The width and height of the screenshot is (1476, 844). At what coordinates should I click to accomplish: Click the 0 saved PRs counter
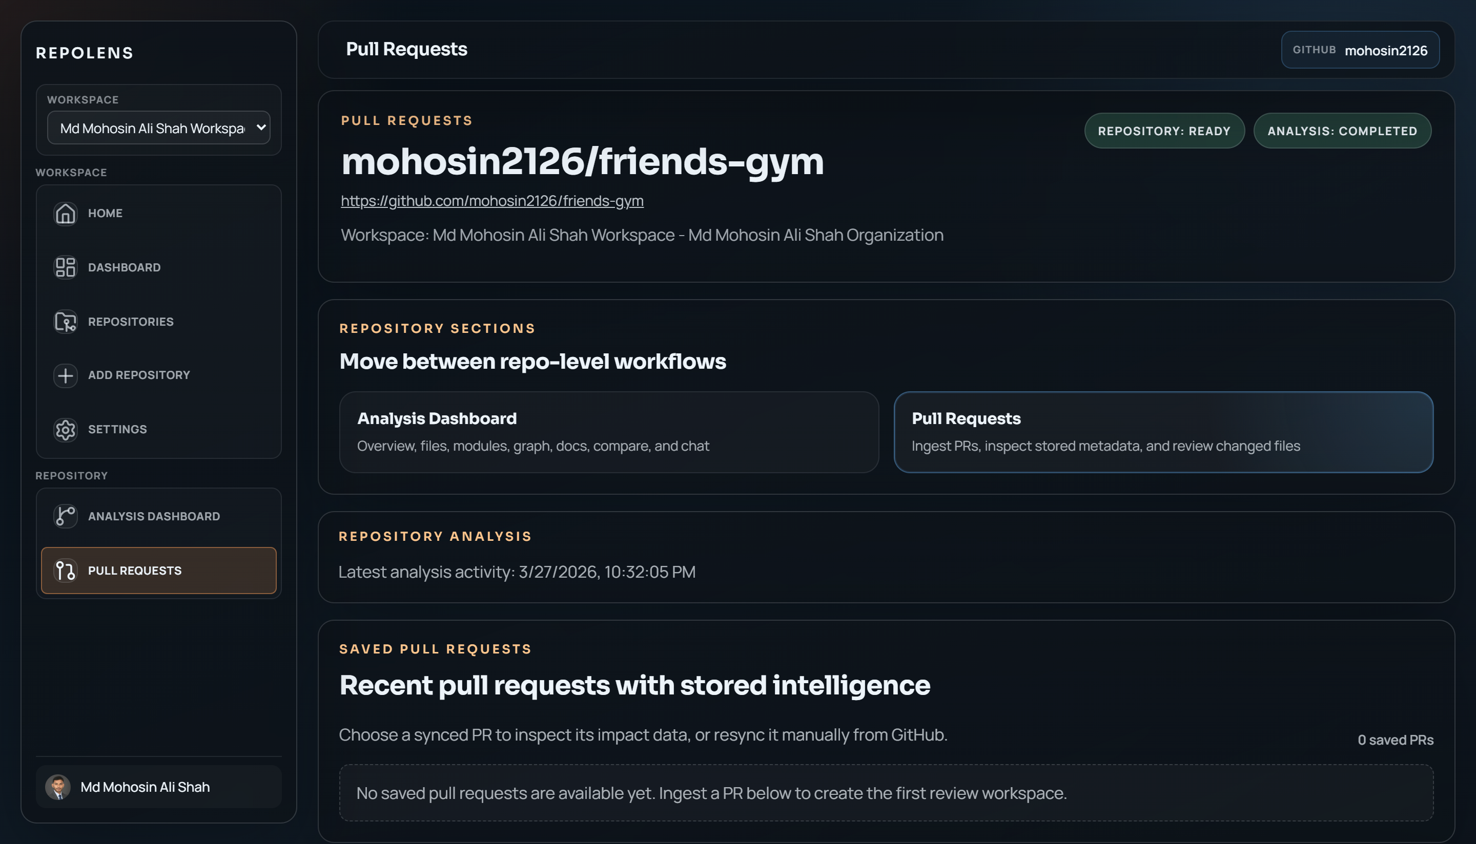tap(1397, 740)
